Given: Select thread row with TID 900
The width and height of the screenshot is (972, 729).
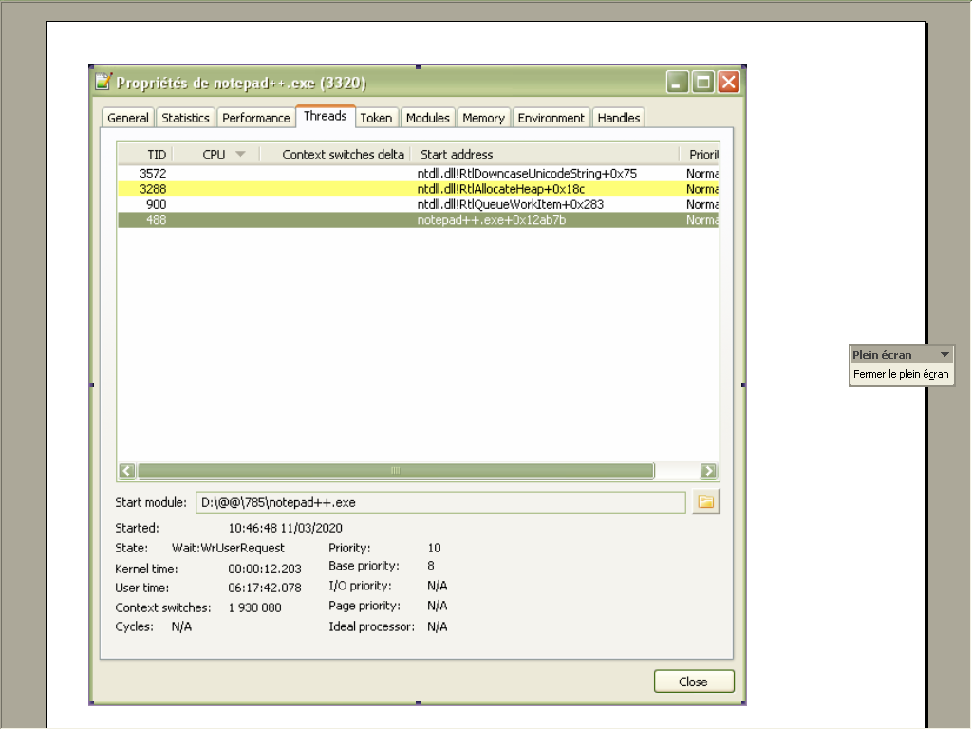Looking at the screenshot, I should click(419, 204).
